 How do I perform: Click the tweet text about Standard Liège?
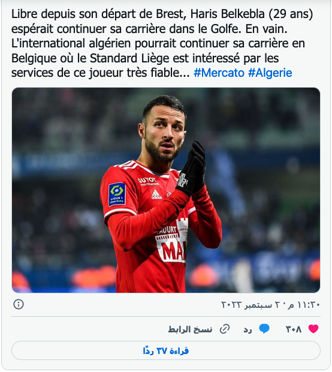pyautogui.click(x=162, y=43)
